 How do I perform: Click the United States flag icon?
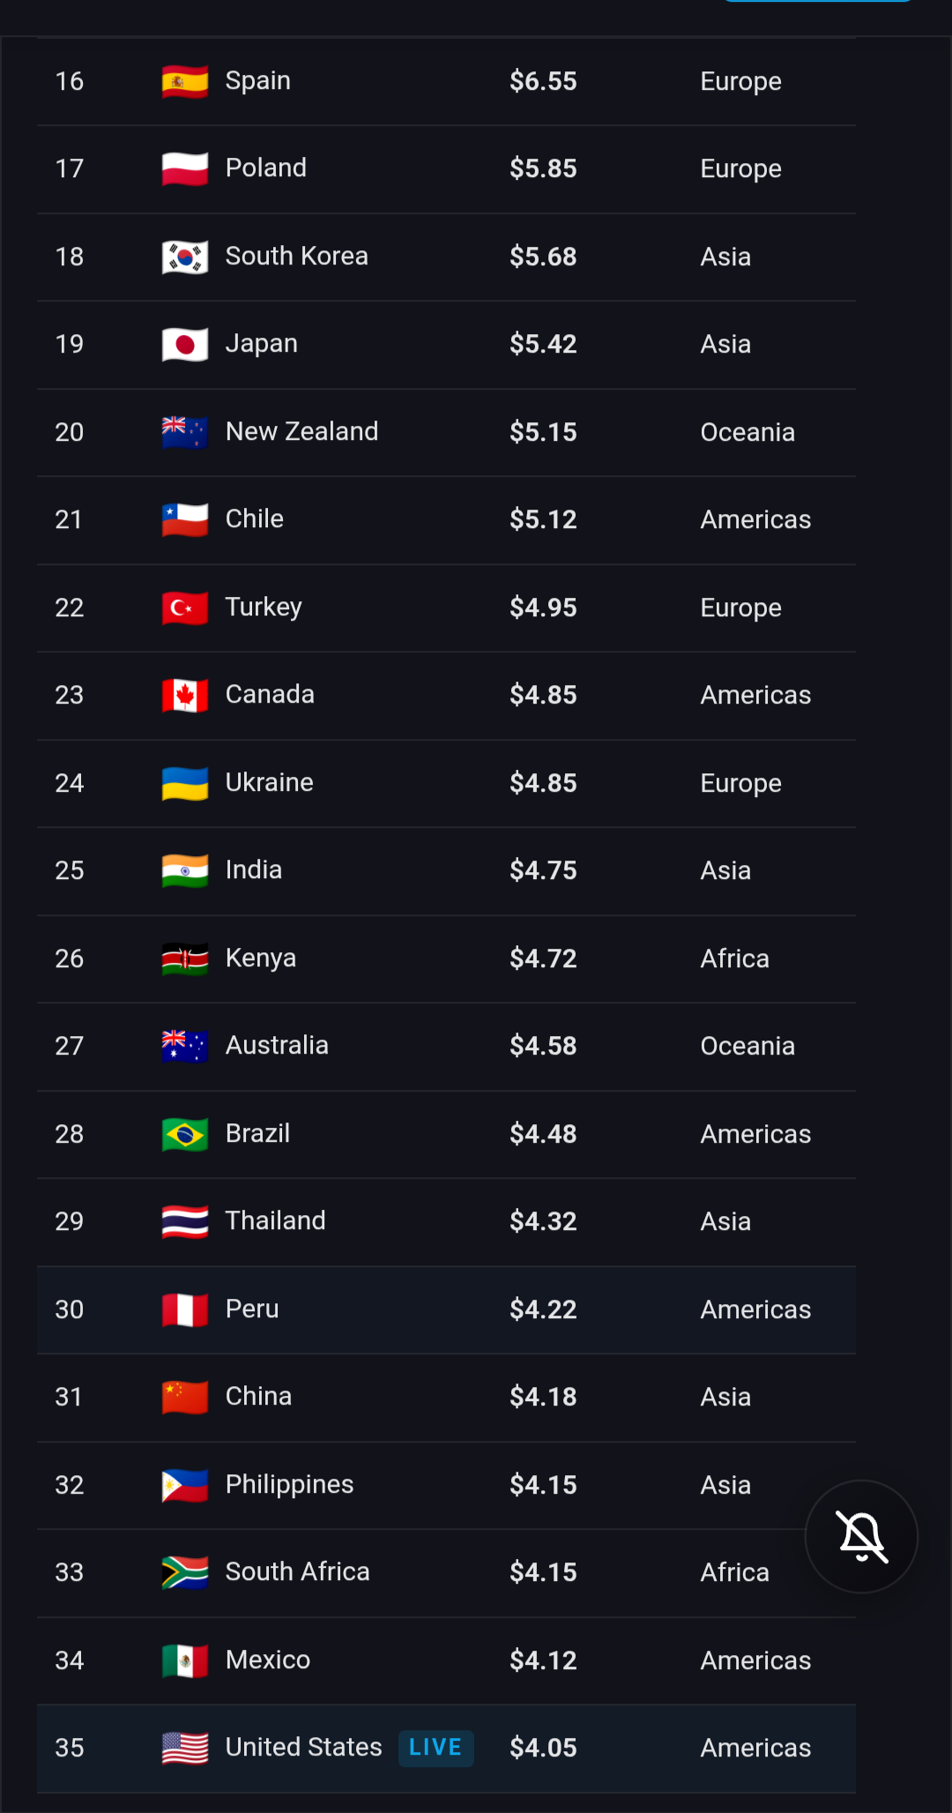point(185,1748)
